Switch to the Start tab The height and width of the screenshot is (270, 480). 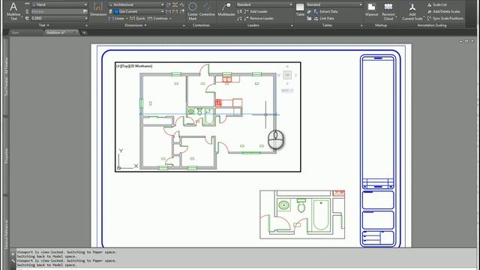(x=15, y=32)
